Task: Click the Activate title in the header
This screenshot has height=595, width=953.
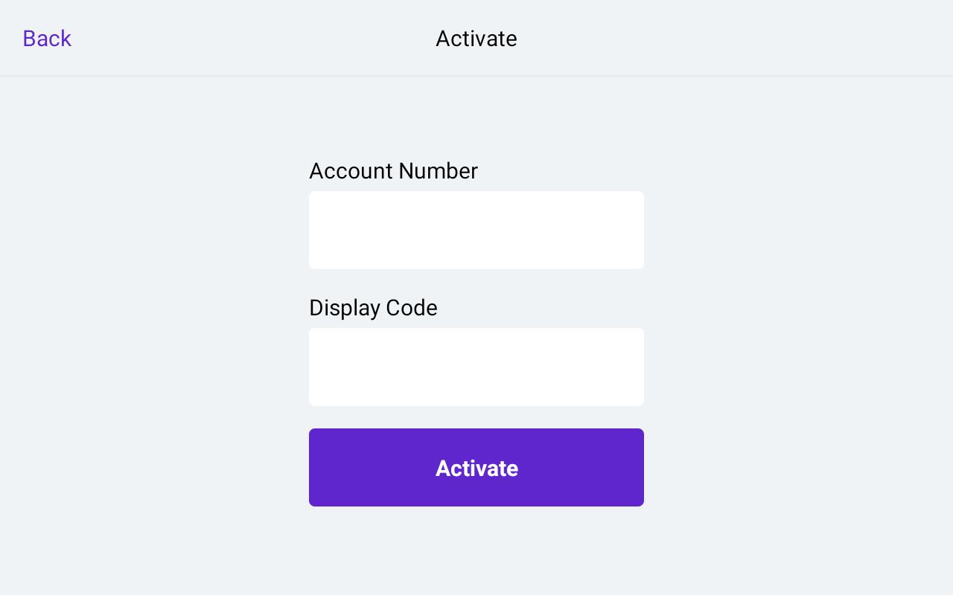Action: coord(476,38)
